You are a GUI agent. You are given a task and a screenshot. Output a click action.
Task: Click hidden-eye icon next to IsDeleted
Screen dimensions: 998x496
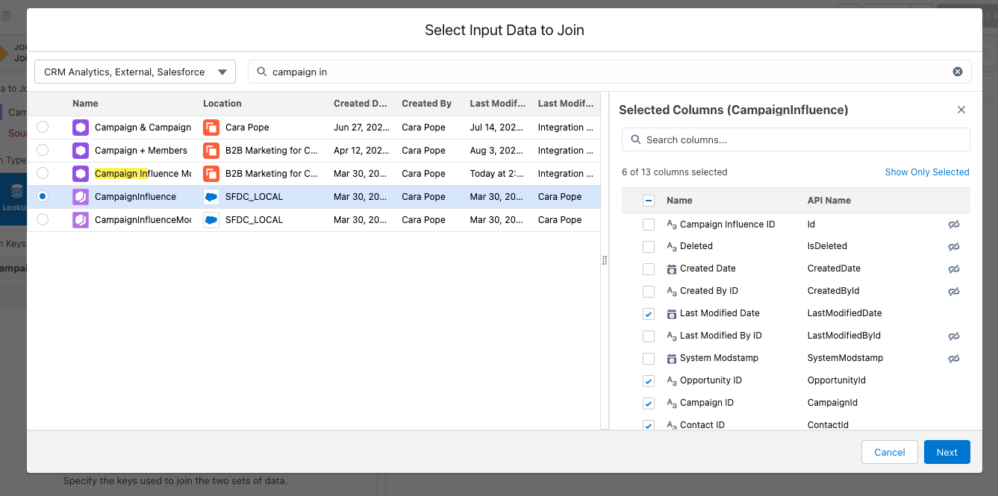(x=953, y=247)
